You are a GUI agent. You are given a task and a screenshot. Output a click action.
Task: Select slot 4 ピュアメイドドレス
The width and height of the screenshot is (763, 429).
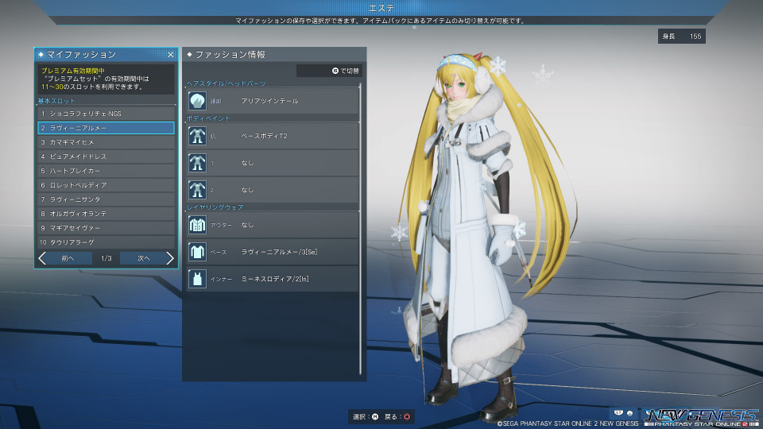[x=106, y=157]
